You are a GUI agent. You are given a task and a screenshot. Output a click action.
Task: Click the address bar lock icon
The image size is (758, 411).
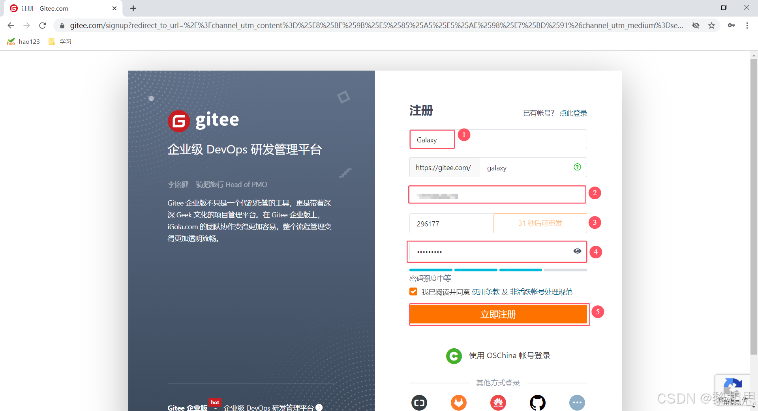[x=62, y=26]
